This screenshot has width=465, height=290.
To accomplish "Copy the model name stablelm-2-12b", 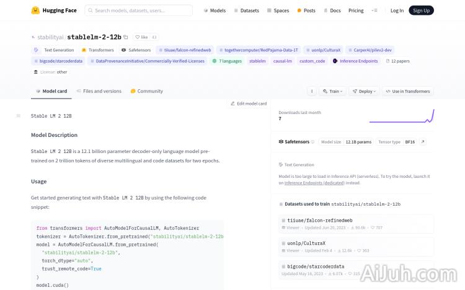I will (x=126, y=37).
